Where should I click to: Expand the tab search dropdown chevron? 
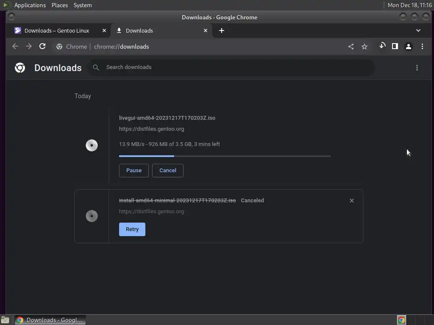[x=418, y=30]
